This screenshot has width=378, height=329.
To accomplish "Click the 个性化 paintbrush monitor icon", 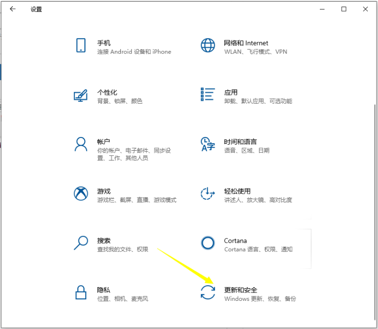I will (81, 95).
